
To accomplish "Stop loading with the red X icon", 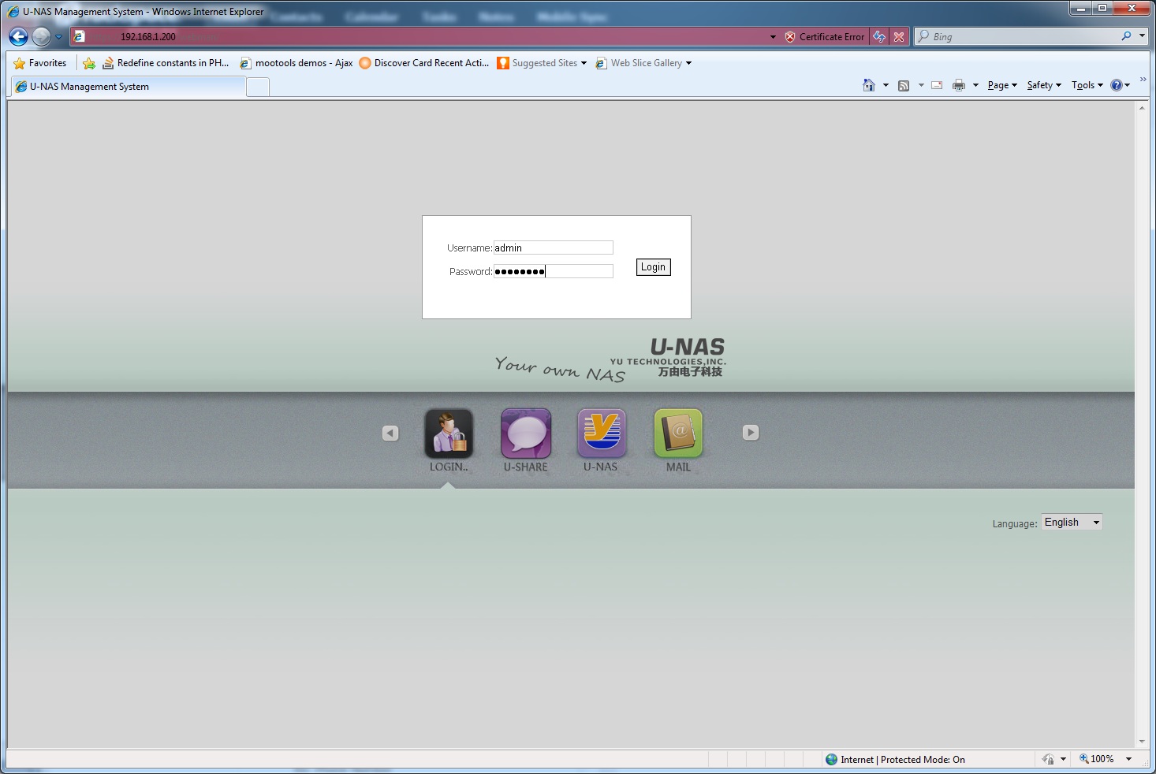I will coord(899,36).
